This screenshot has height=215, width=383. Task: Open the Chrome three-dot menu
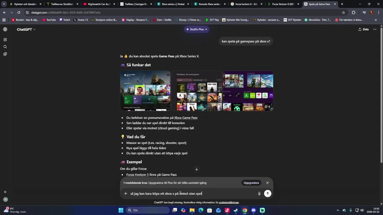(x=379, y=13)
